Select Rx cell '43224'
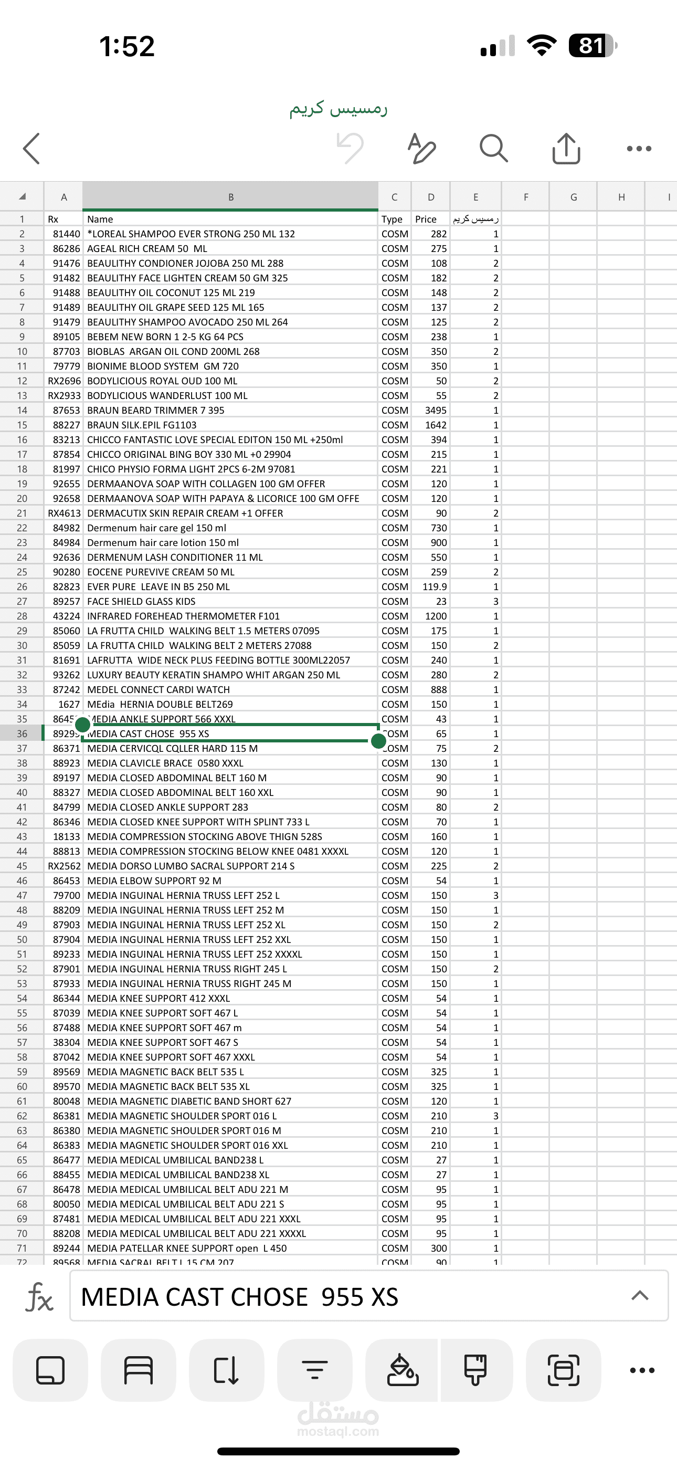The width and height of the screenshot is (677, 1468). tap(64, 616)
